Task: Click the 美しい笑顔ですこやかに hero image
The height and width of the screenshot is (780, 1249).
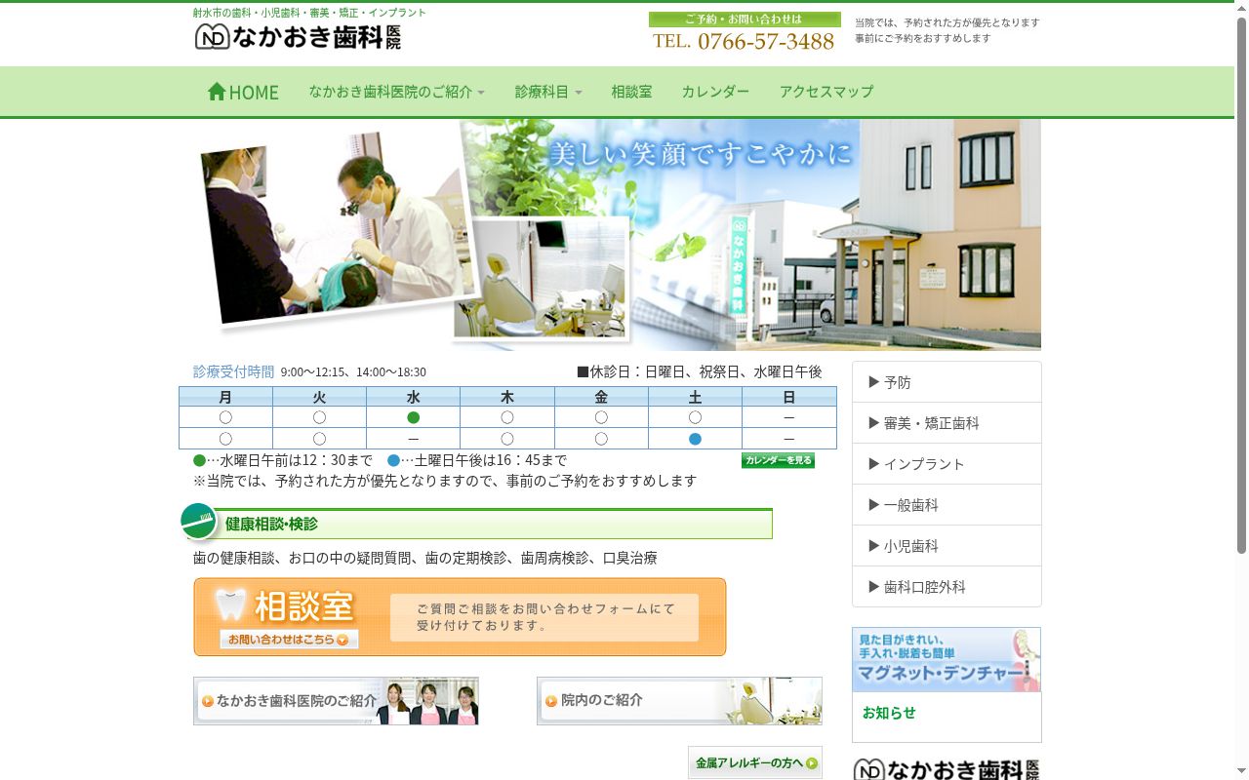Action: [617, 235]
